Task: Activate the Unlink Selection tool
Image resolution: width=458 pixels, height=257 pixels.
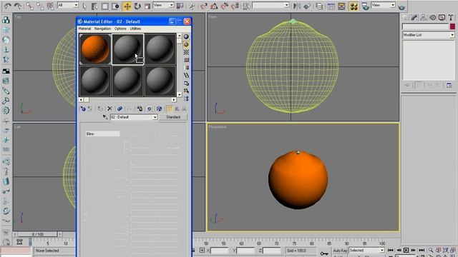Action: click(40, 6)
